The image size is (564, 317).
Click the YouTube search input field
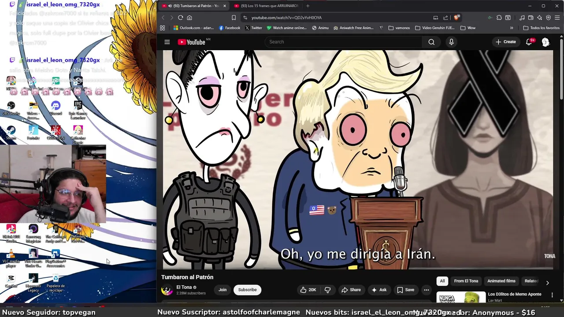[x=344, y=42]
